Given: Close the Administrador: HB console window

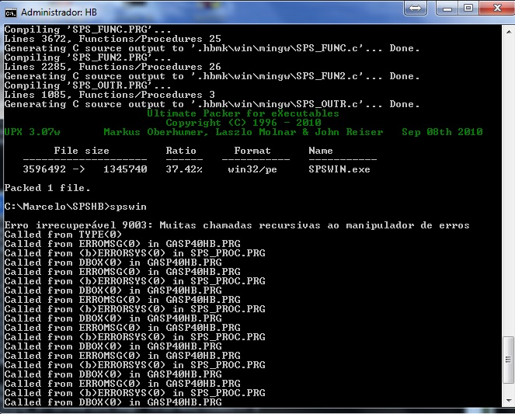Looking at the screenshot, I should [x=497, y=9].
